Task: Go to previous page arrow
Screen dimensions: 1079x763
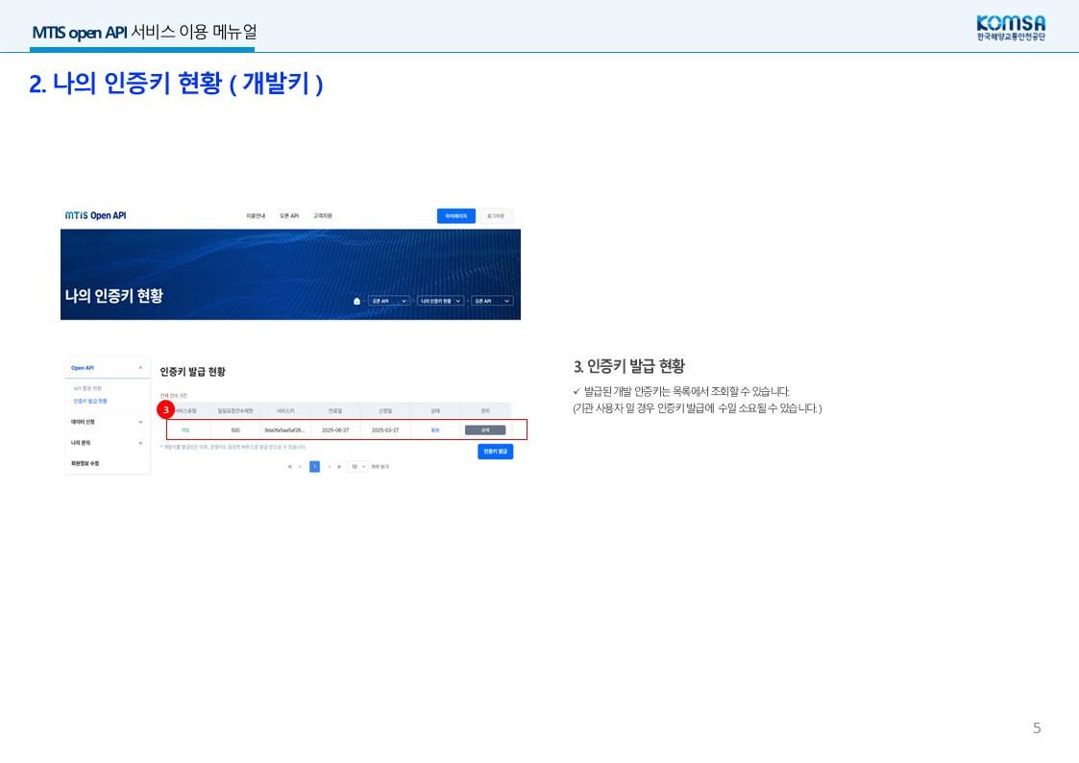Action: (300, 466)
